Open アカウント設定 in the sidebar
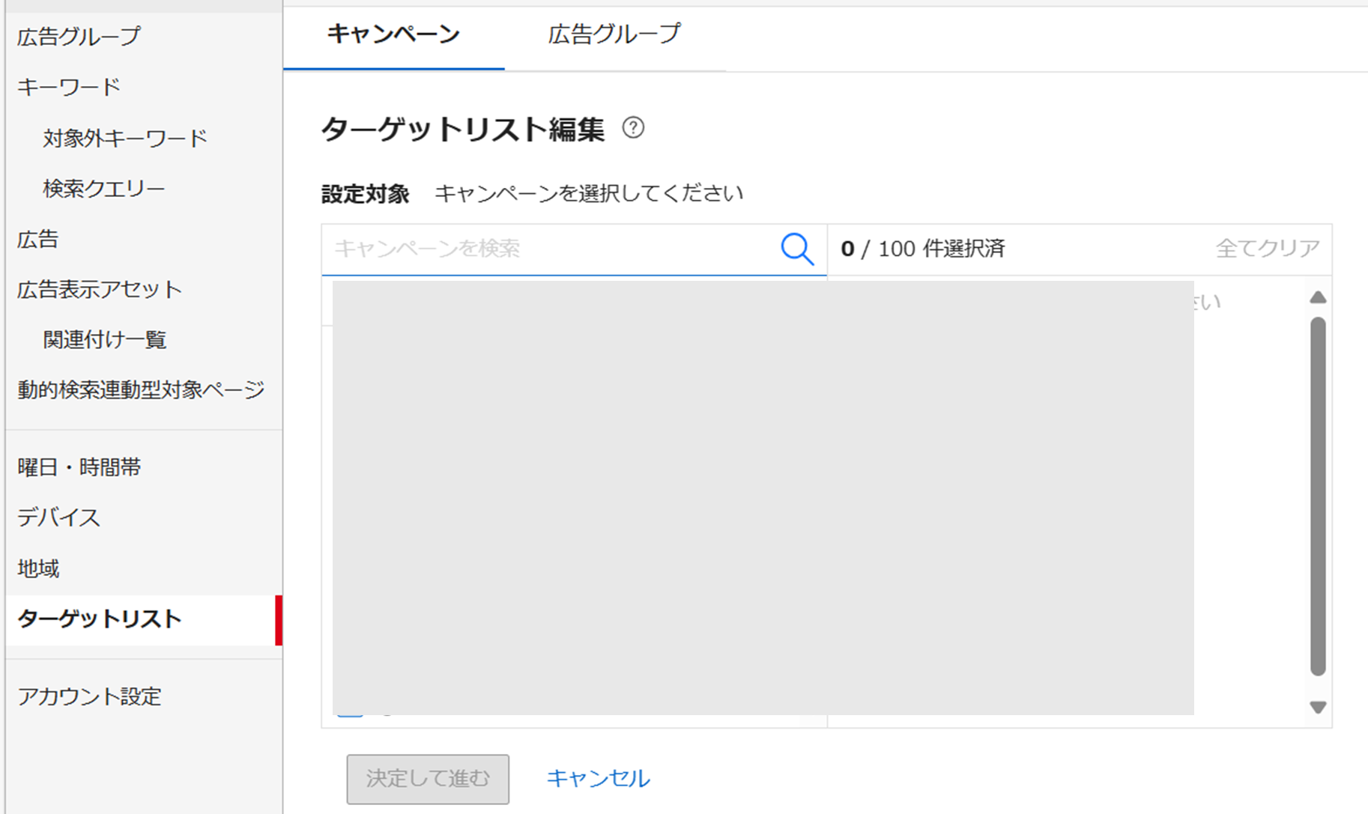 coord(89,697)
